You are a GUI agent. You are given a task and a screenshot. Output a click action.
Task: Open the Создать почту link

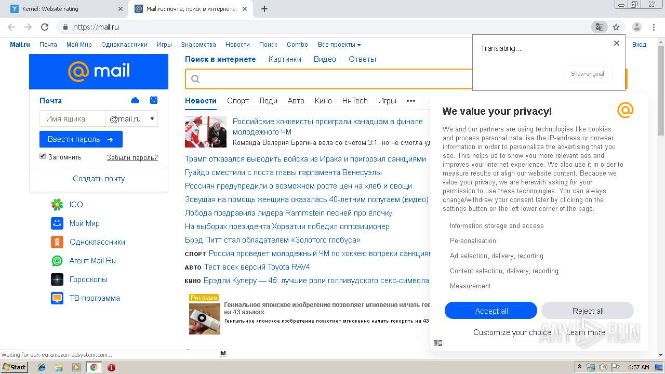point(99,179)
